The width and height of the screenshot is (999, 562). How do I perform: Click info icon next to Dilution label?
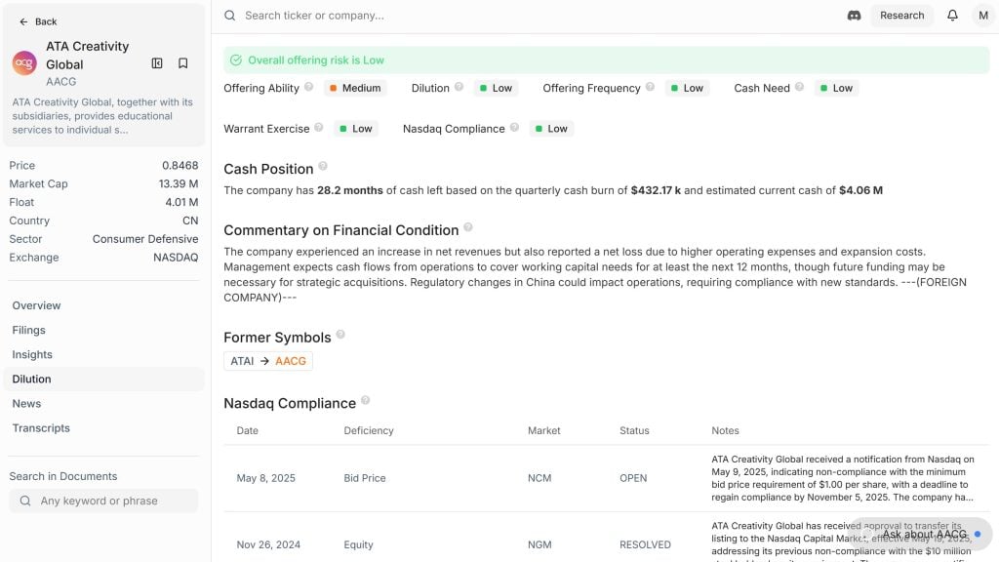pyautogui.click(x=459, y=87)
